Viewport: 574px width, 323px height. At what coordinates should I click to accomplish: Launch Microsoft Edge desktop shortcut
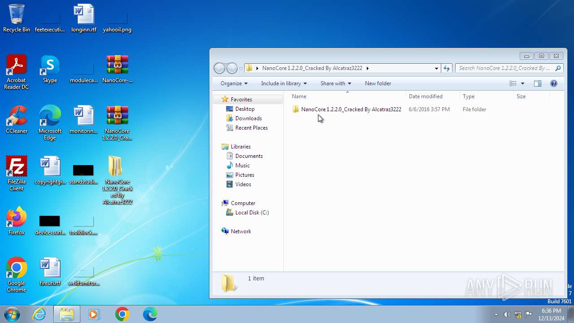pyautogui.click(x=50, y=122)
